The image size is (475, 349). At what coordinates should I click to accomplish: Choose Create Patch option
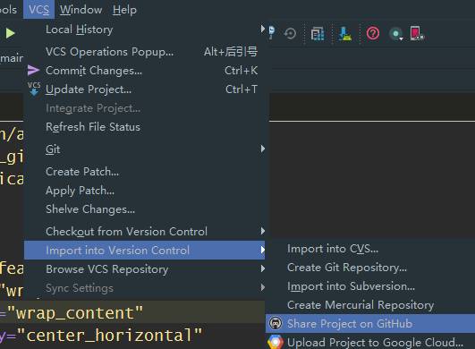point(144,172)
